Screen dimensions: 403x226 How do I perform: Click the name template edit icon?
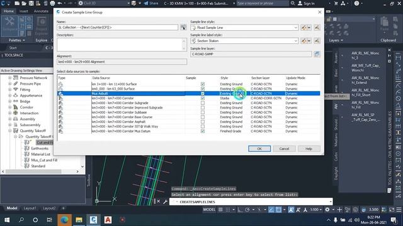point(183,28)
